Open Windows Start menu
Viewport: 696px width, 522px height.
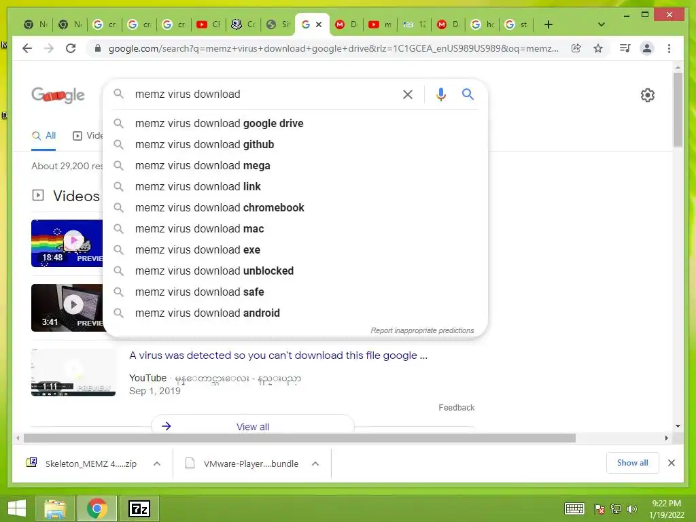17,508
